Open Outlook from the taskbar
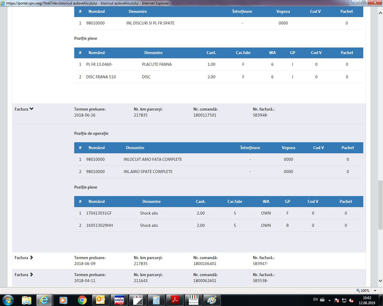 [x=101, y=300]
